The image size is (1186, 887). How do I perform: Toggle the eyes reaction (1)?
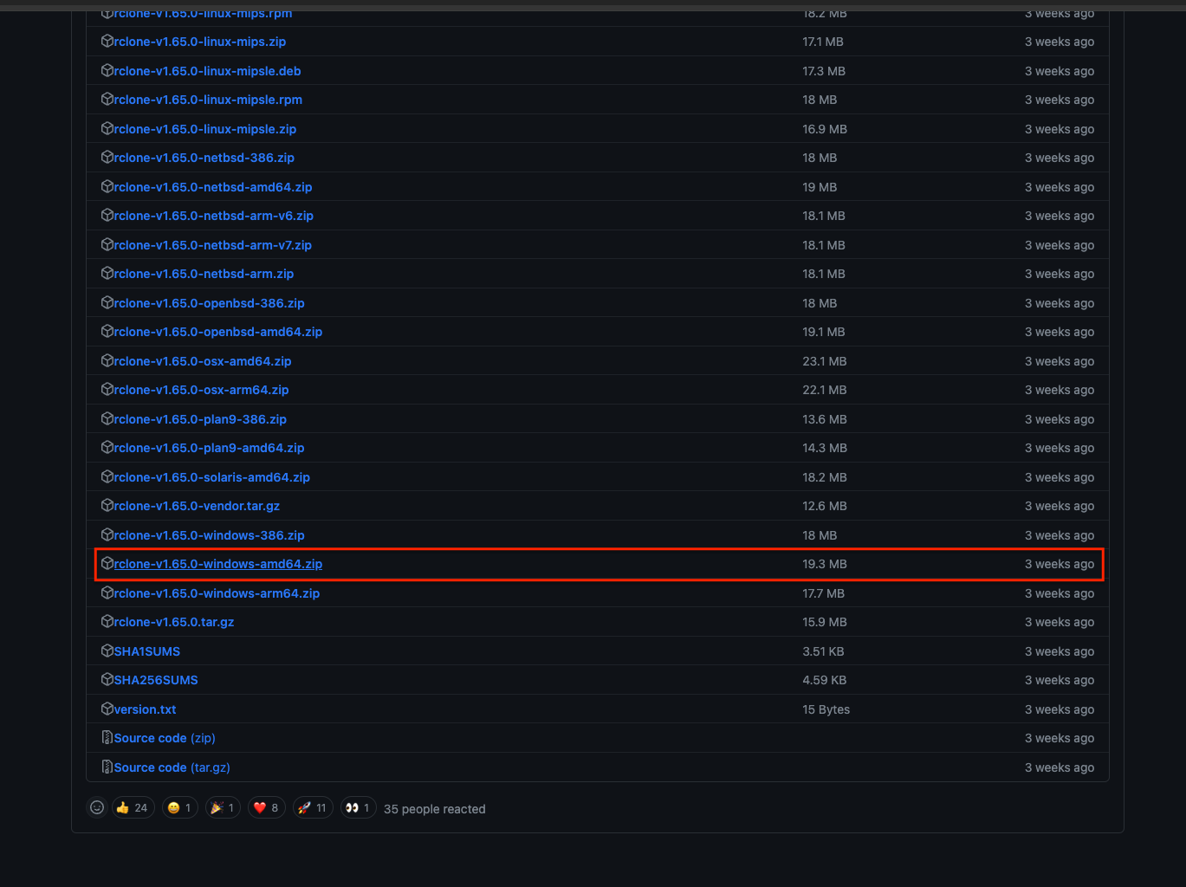358,807
